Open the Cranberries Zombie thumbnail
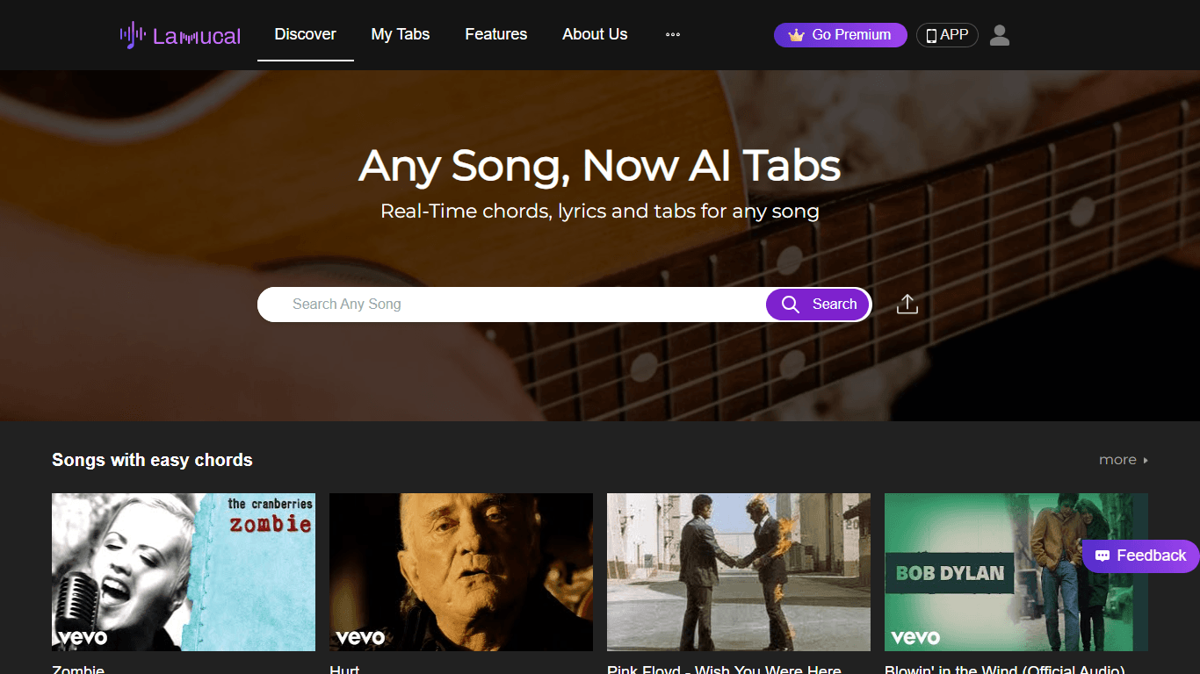Screen dimensions: 1200x674 tap(184, 572)
